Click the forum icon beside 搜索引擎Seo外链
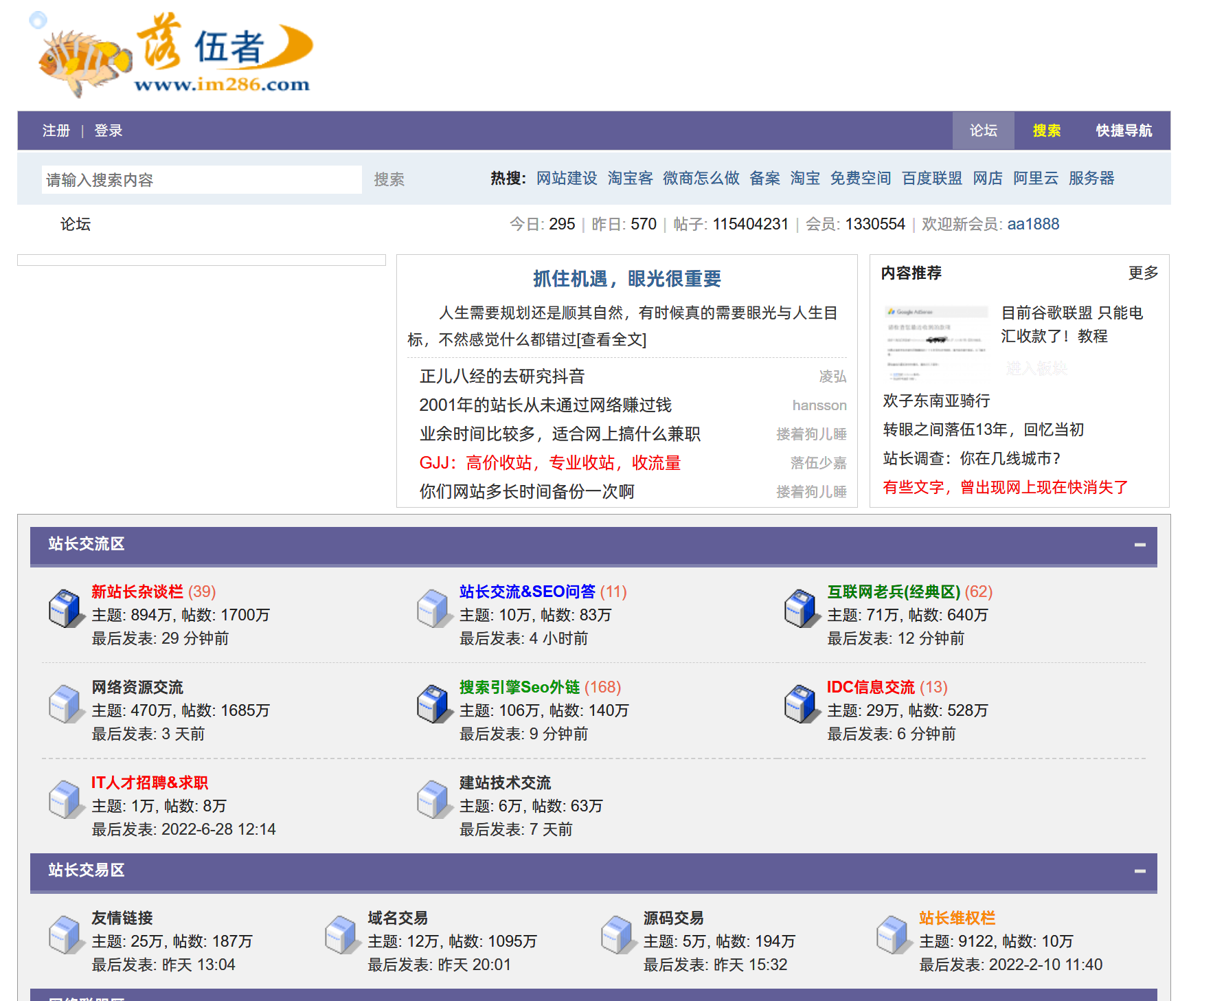 [x=433, y=704]
